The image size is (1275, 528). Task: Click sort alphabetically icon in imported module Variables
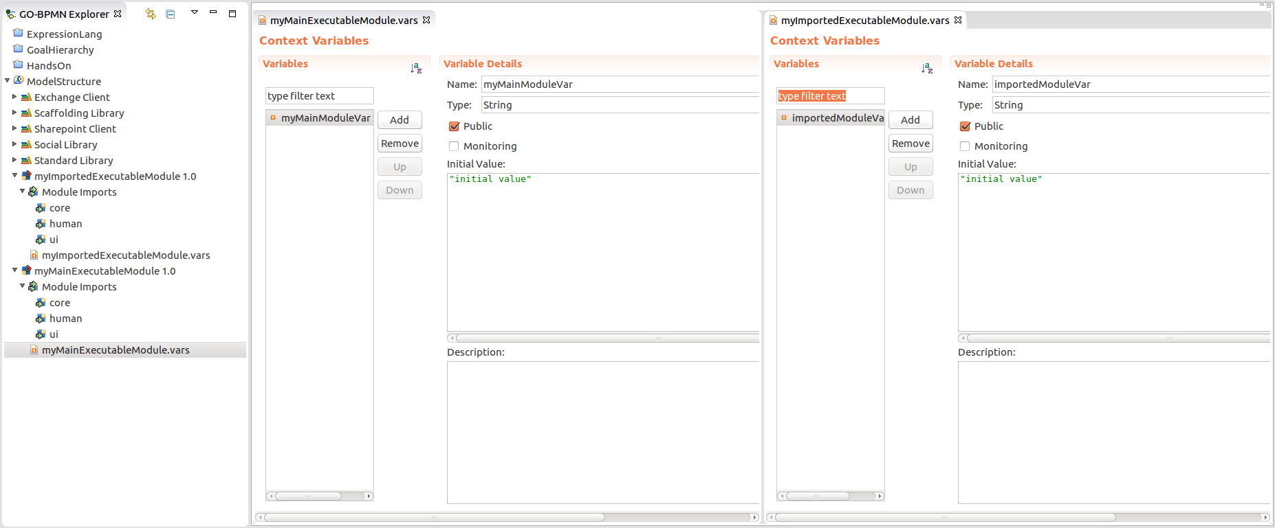pyautogui.click(x=927, y=68)
